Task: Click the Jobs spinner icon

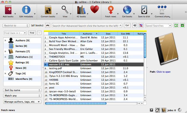Action: pos(180,110)
